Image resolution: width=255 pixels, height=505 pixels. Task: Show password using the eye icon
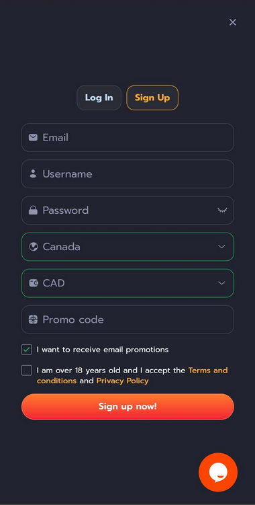pos(222,210)
